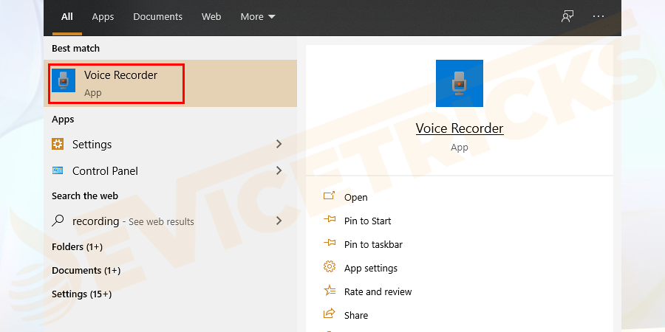665x332 pixels.
Task: Switch to the Web tab
Action: point(211,17)
